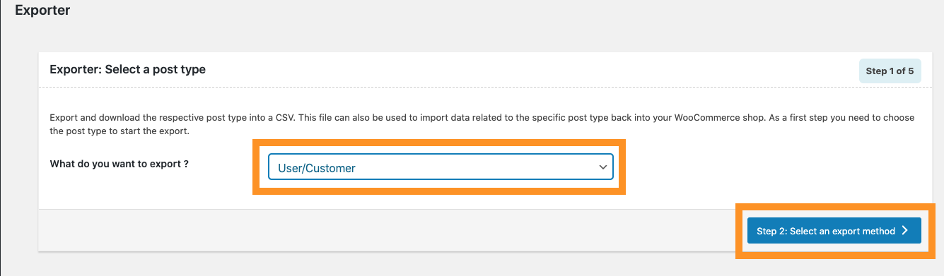This screenshot has width=944, height=276.
Task: Click the right arrow icon on Step 2 button
Action: click(x=905, y=231)
